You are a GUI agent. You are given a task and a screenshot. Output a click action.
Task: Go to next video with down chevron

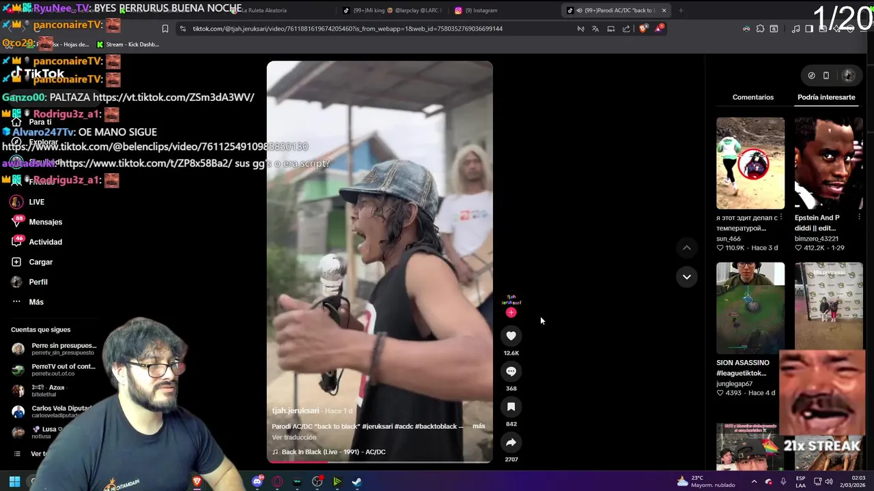pos(687,277)
